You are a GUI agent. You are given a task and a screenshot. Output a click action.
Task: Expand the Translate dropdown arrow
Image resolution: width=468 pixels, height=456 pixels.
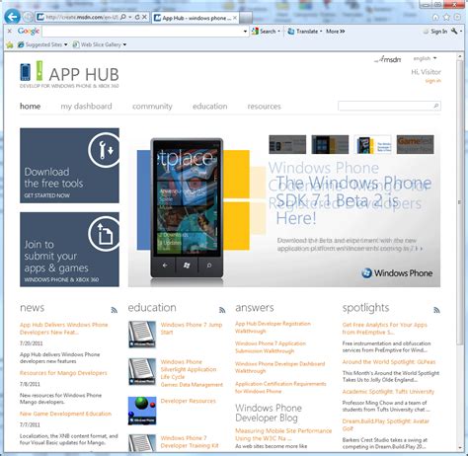(321, 32)
